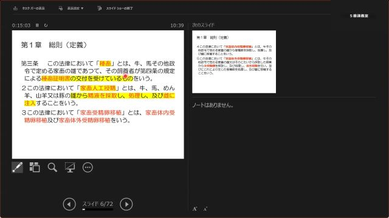Open the more slideshow options ellipsis

click(88, 167)
